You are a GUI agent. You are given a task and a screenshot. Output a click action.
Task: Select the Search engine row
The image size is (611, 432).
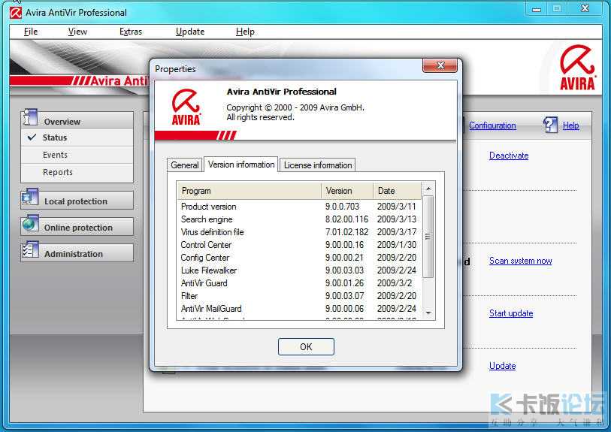pos(299,219)
